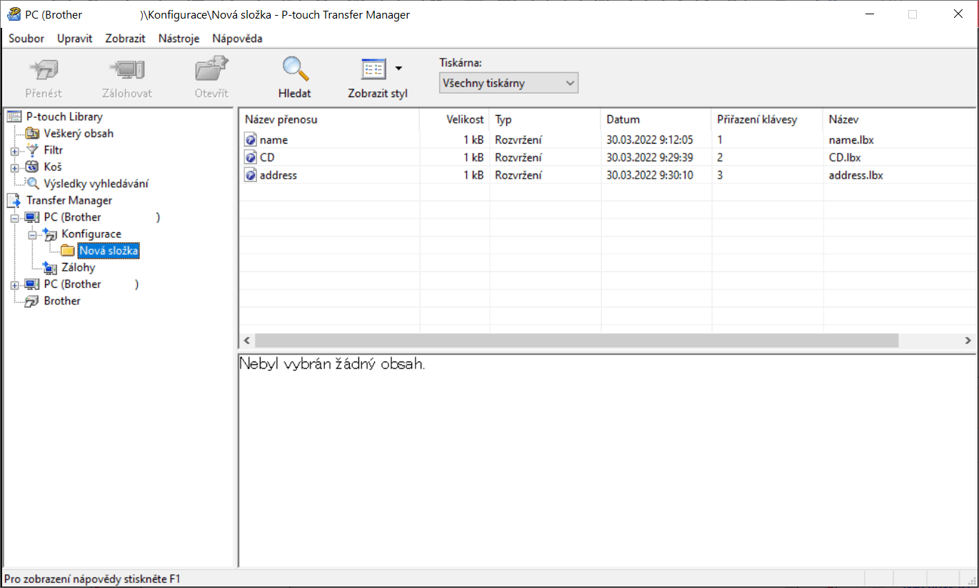Click the layout icon beside CD
Image resolution: width=979 pixels, height=588 pixels.
[251, 157]
